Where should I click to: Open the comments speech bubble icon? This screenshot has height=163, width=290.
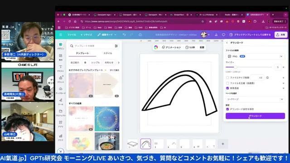click(223, 35)
